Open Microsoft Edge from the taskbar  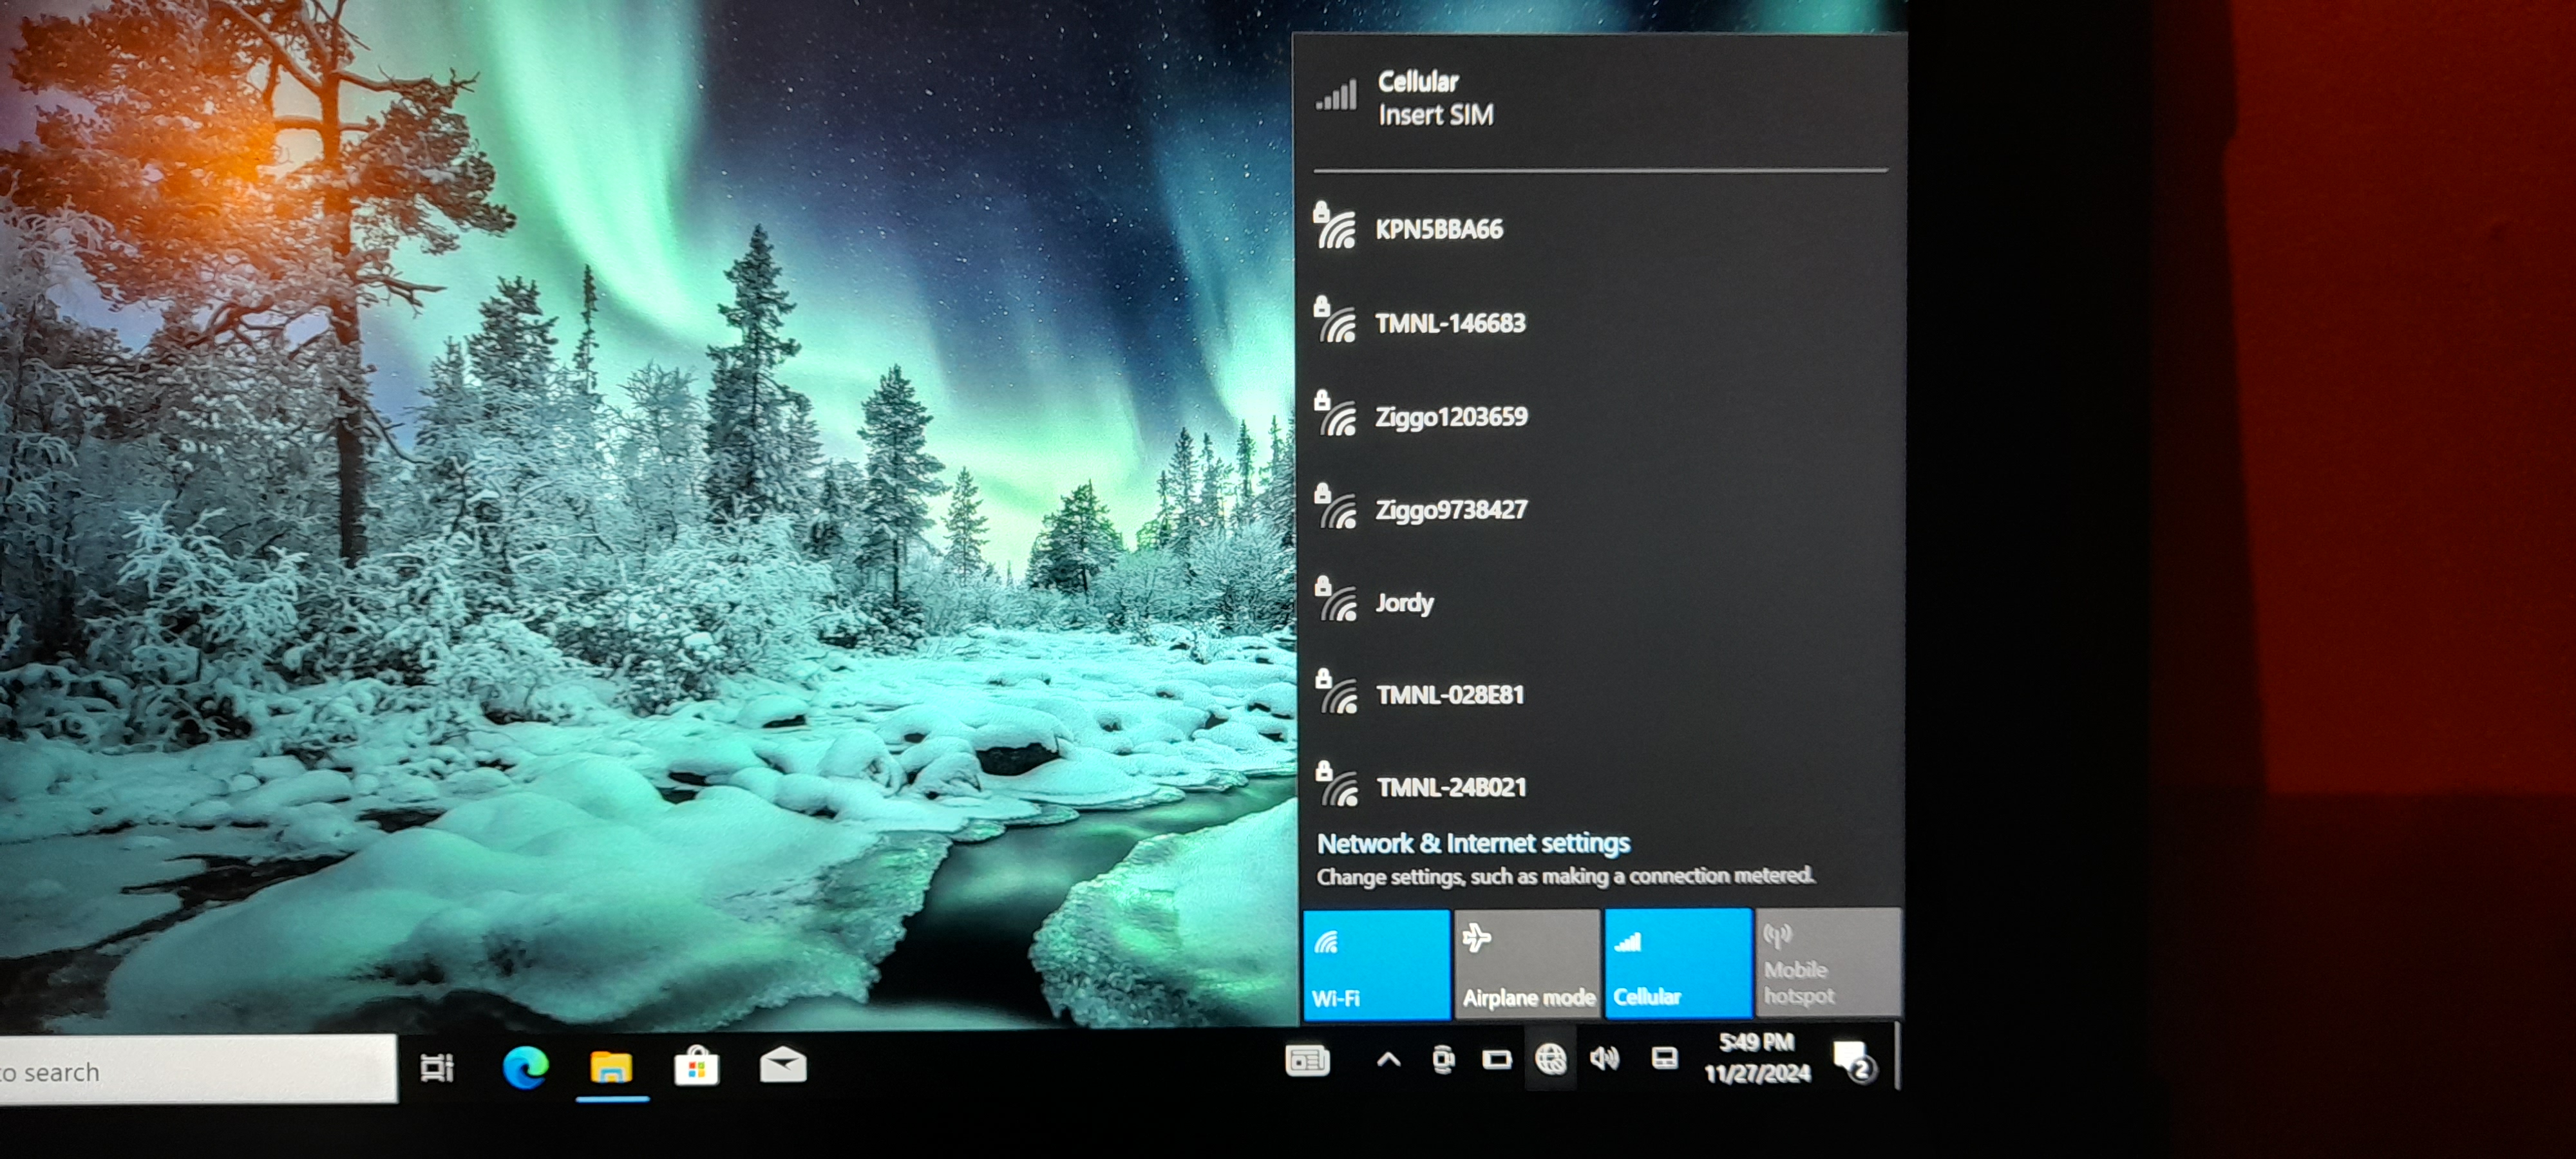pos(525,1067)
